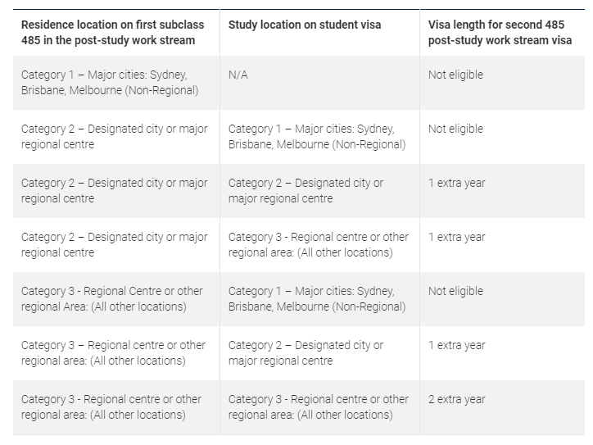Click 'Regional Centre or other regional Area' capitalized residence cell
Viewport: 593px width, 445px height.
click(x=111, y=298)
